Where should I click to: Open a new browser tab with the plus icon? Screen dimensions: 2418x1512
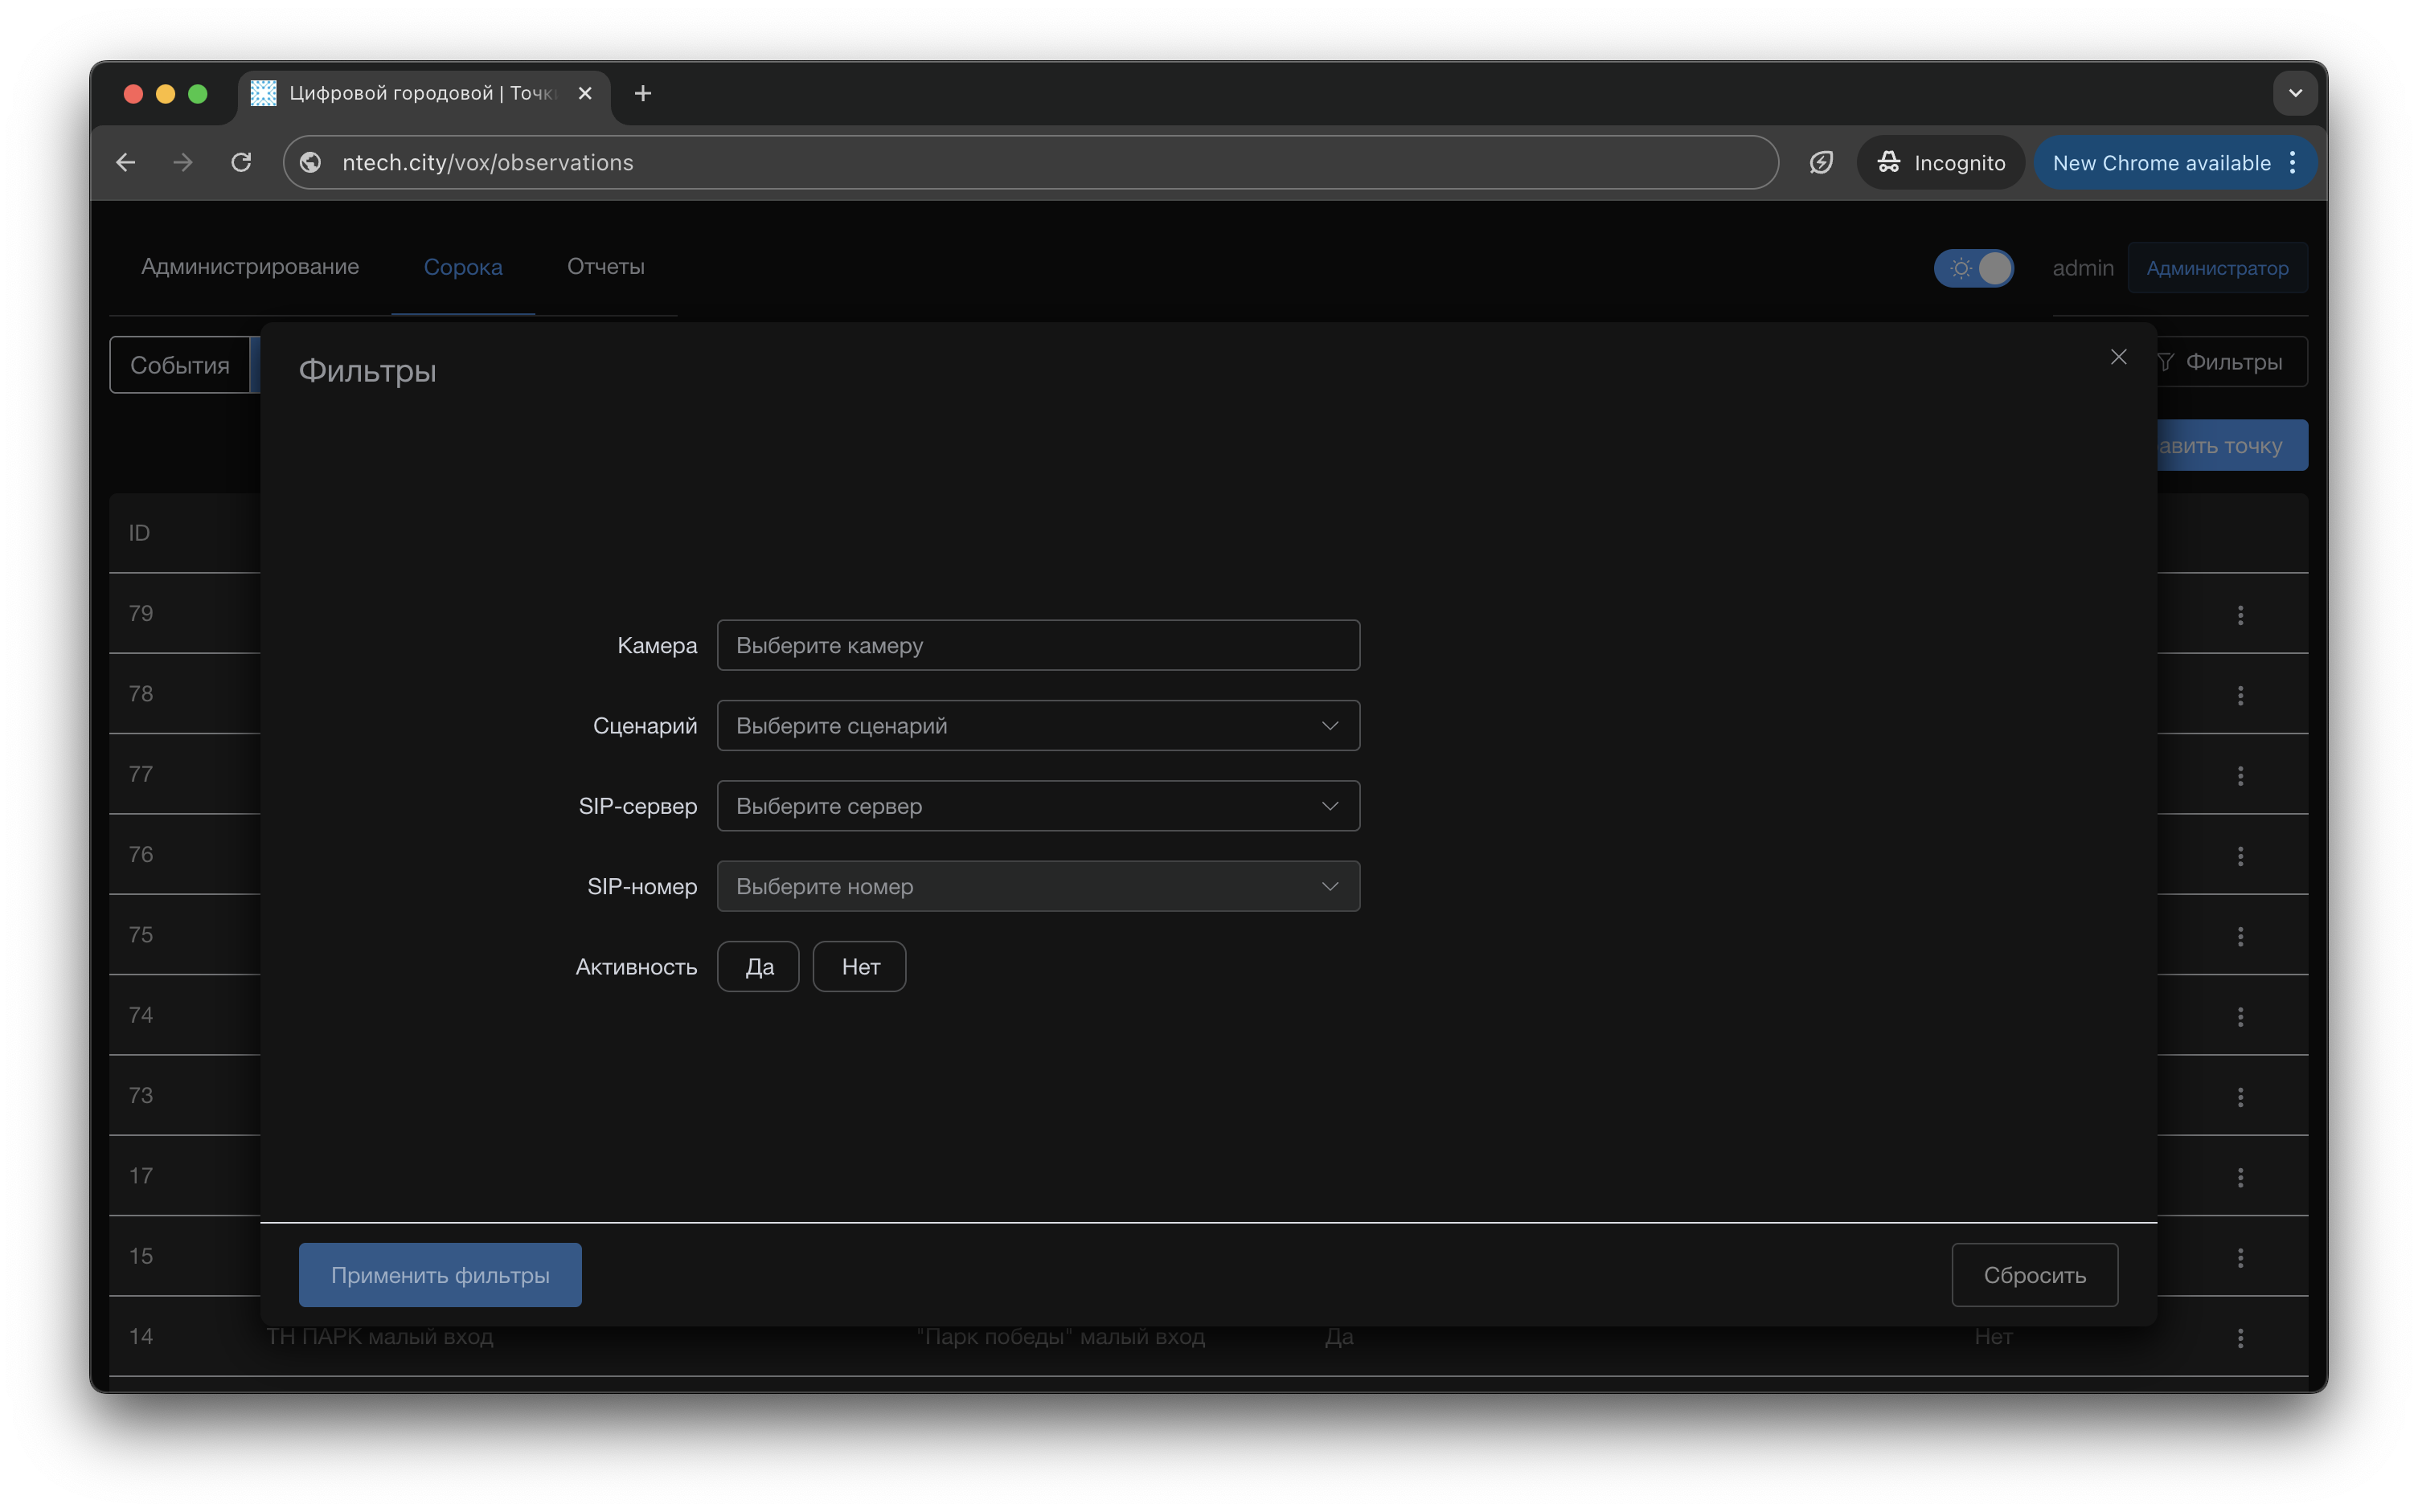(643, 93)
